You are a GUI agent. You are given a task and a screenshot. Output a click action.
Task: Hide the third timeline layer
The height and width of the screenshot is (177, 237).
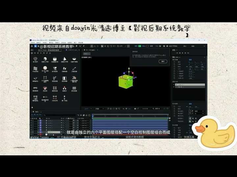click(31, 125)
